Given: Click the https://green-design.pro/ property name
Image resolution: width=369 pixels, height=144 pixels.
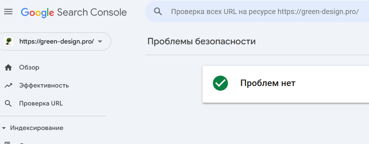Looking at the screenshot, I should click(x=56, y=41).
